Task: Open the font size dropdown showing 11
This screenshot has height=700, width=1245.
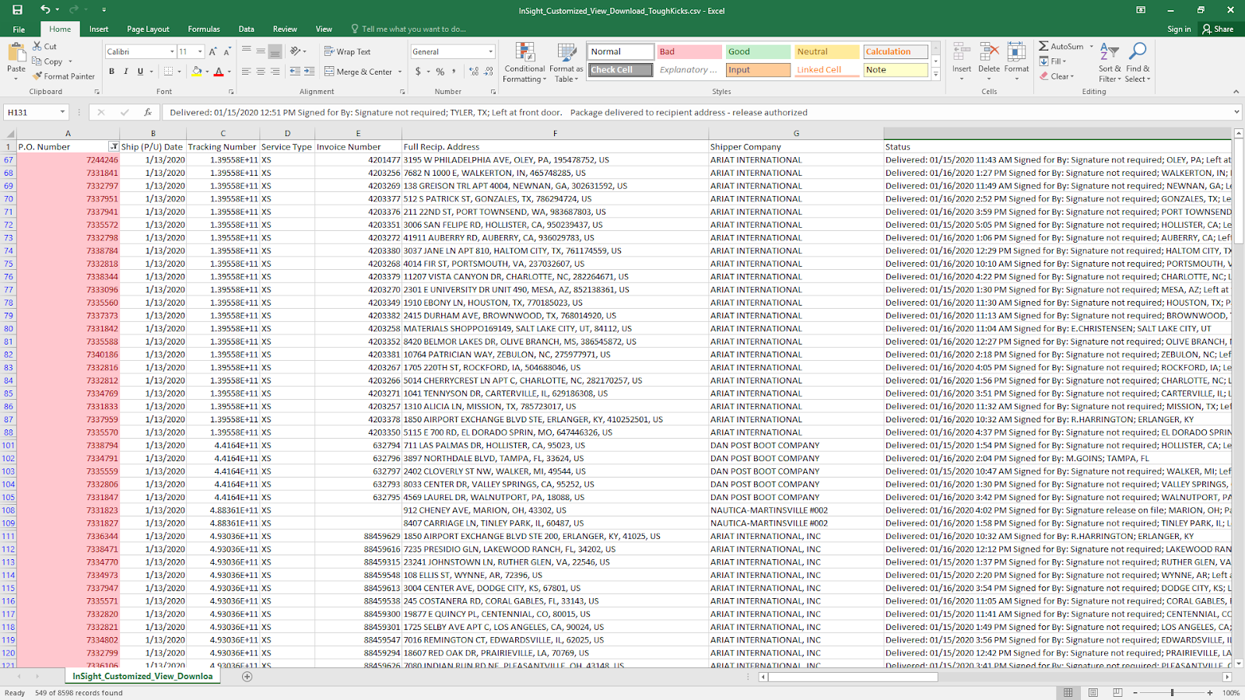Action: click(200, 51)
